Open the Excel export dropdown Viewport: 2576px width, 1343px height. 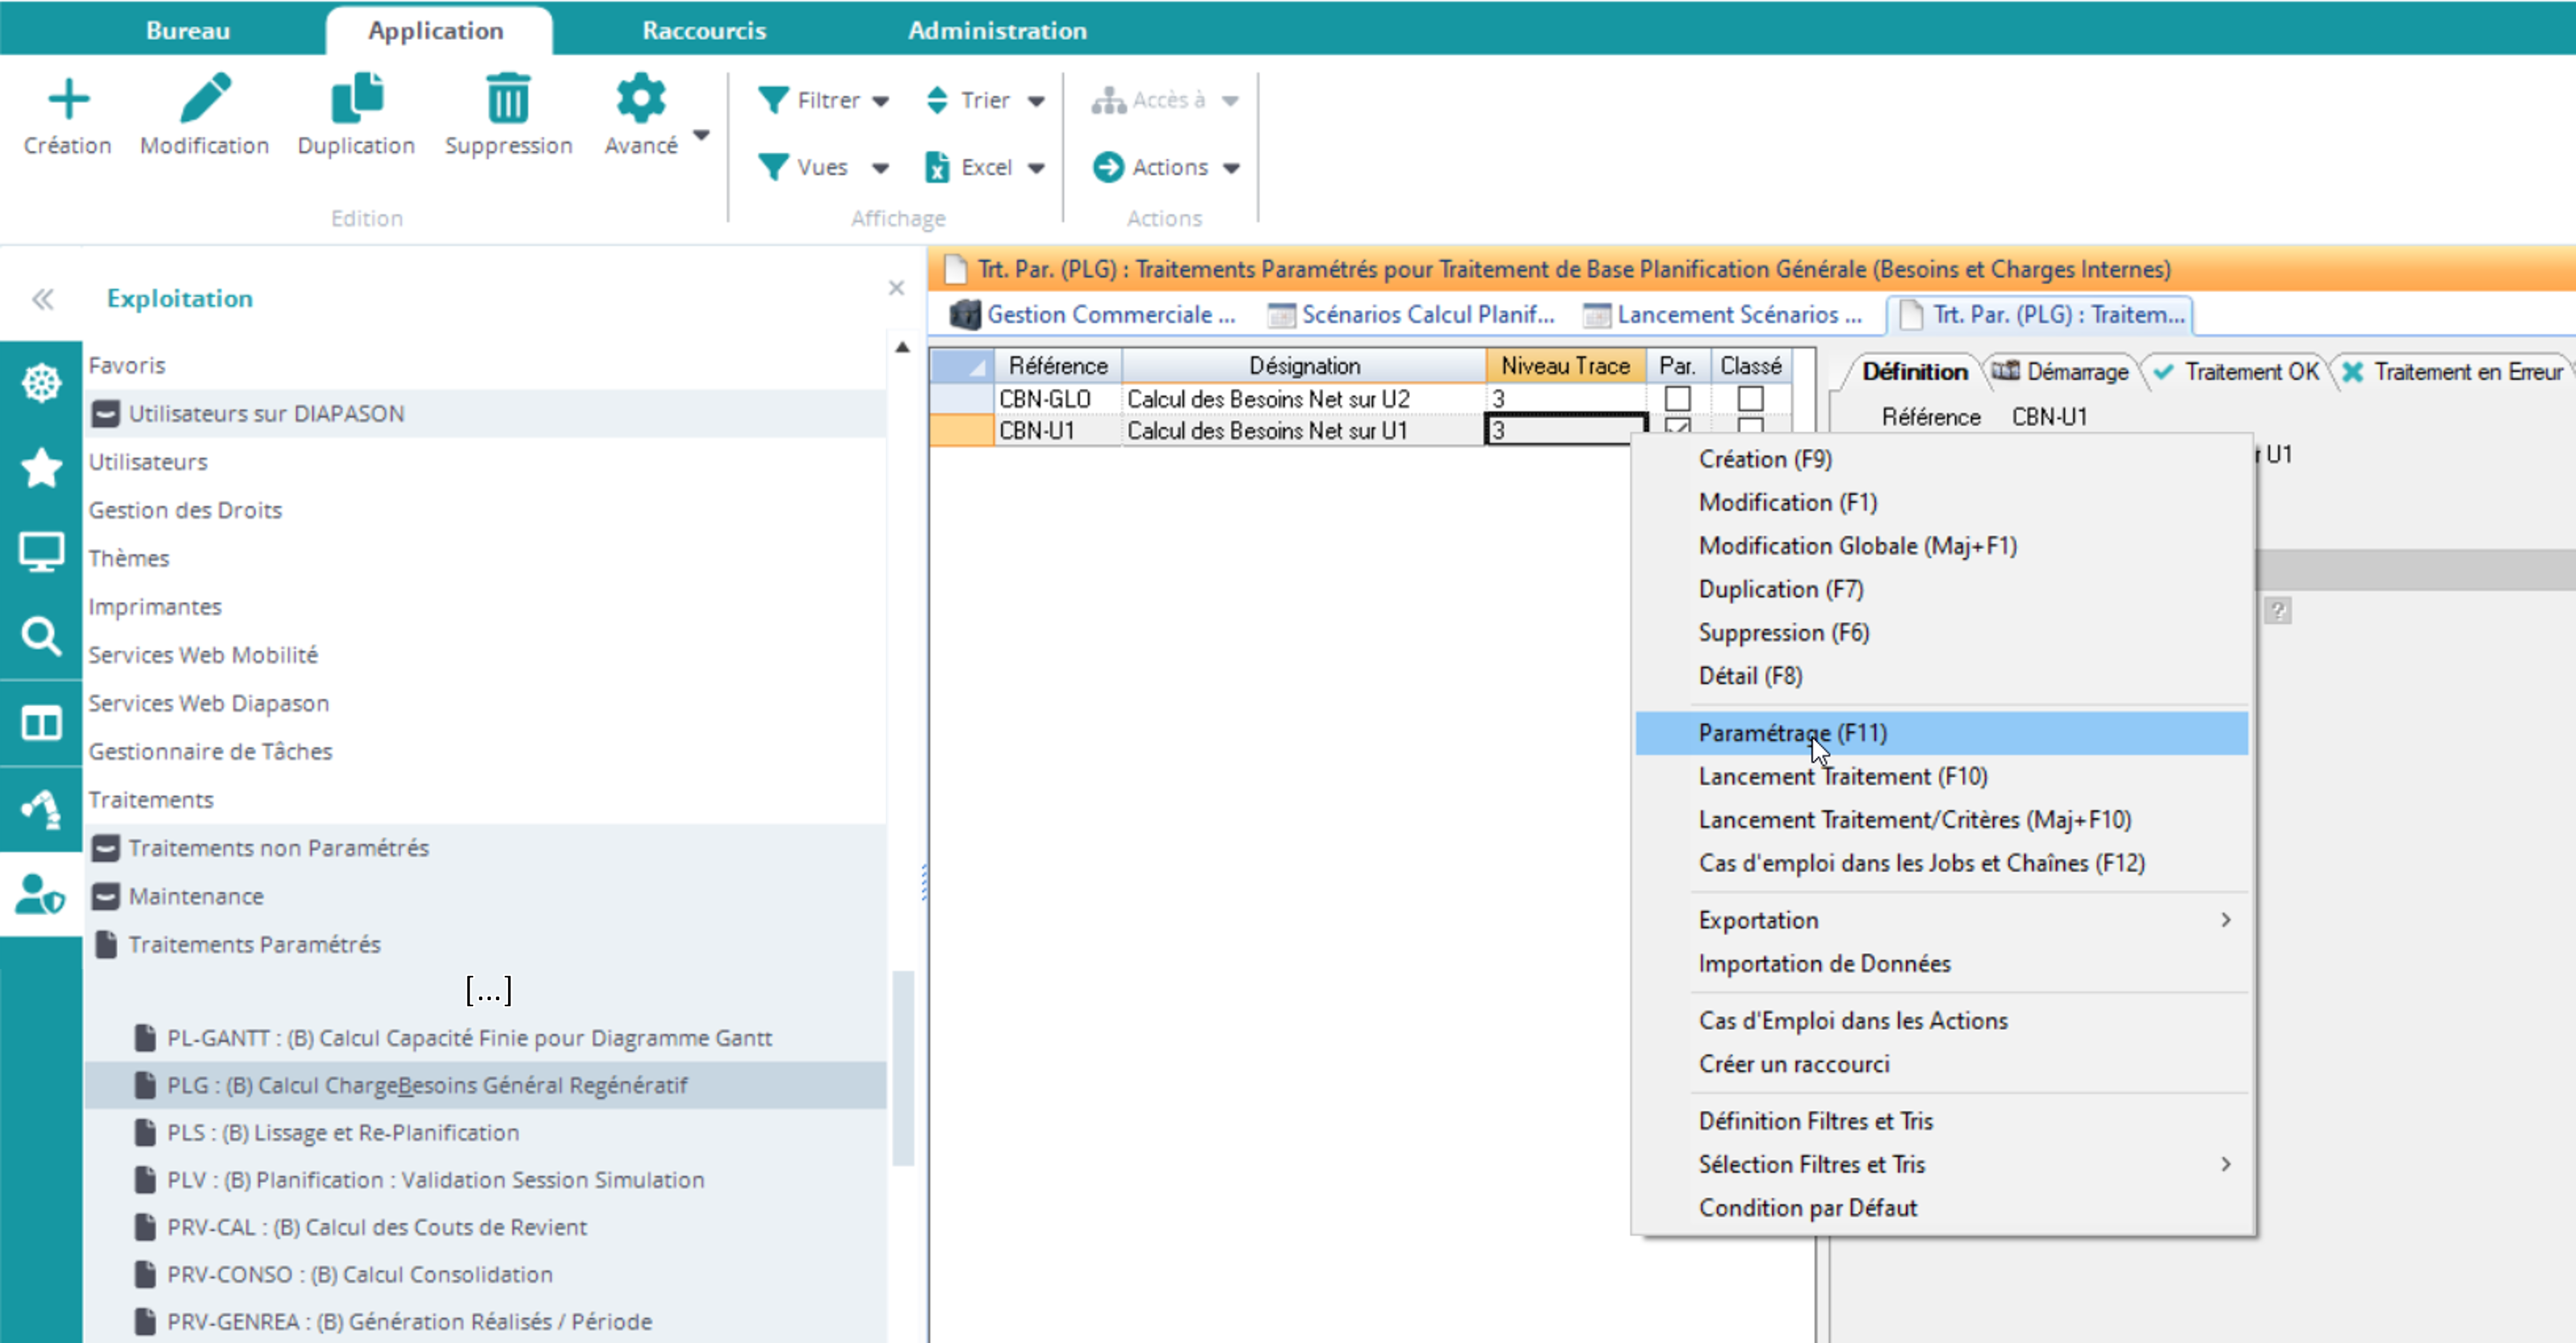985,167
